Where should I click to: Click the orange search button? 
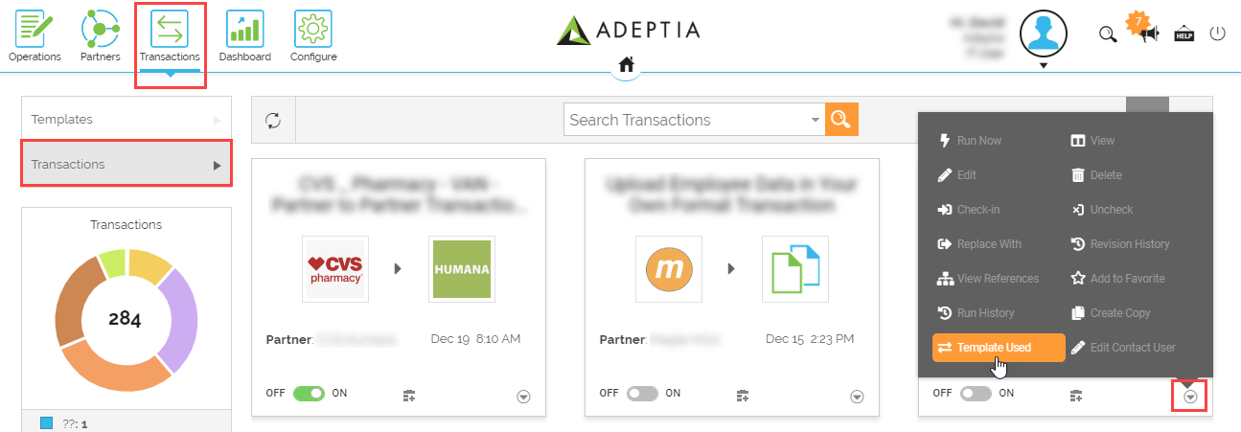[x=841, y=120]
